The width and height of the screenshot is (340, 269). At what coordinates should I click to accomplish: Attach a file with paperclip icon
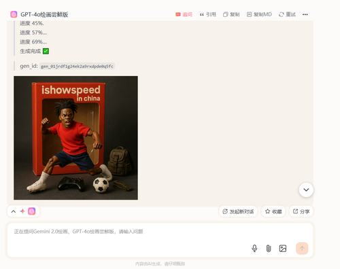(x=269, y=249)
